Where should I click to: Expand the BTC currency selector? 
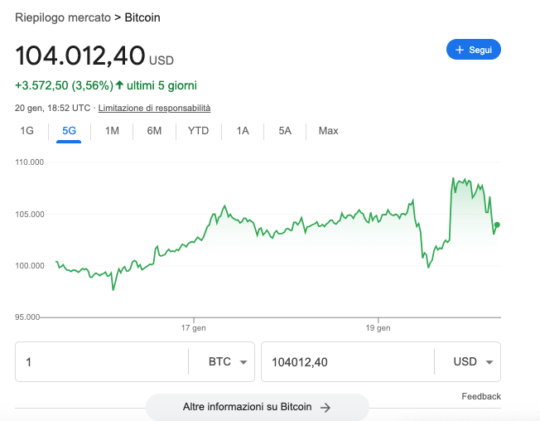(x=221, y=361)
